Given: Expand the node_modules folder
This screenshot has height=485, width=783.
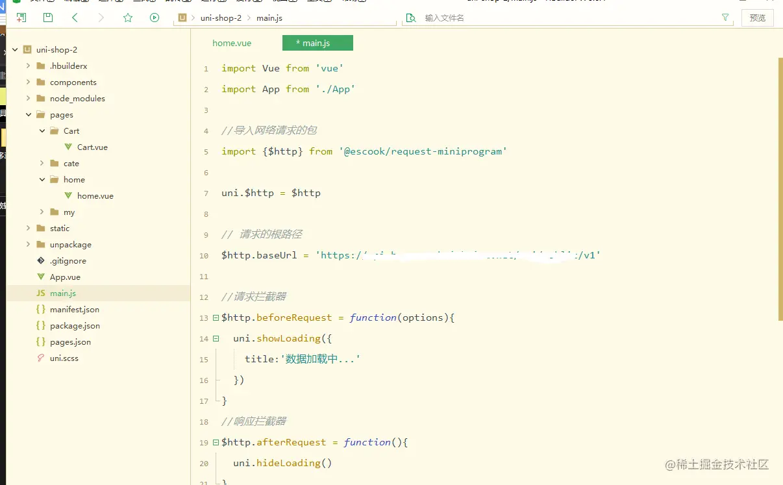Looking at the screenshot, I should (x=29, y=98).
